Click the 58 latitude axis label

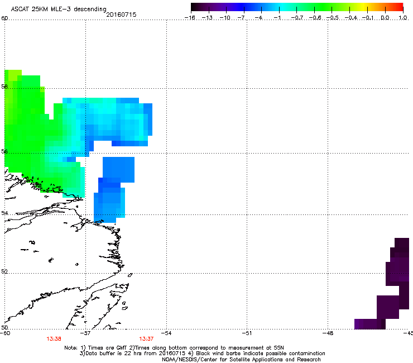4,87
